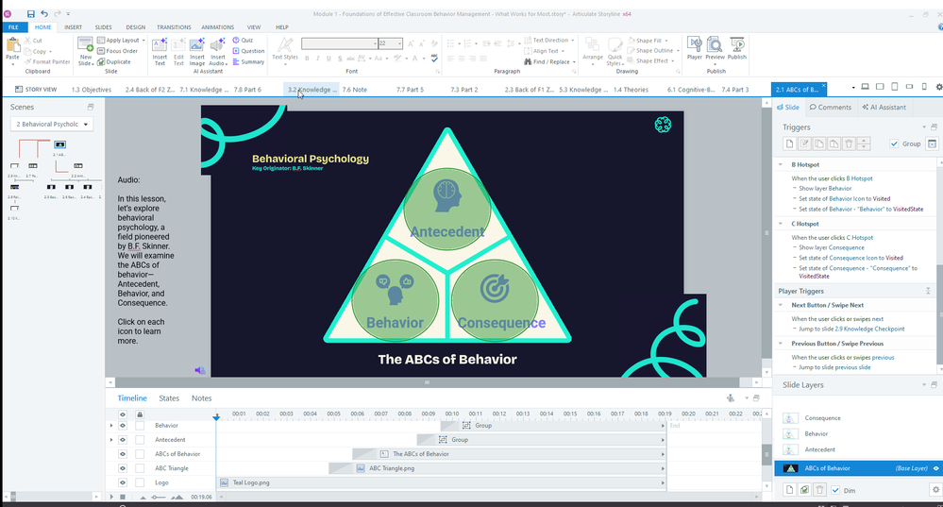Collapse the Next Button / Swipe Next triggers
The width and height of the screenshot is (943, 507).
781,305
